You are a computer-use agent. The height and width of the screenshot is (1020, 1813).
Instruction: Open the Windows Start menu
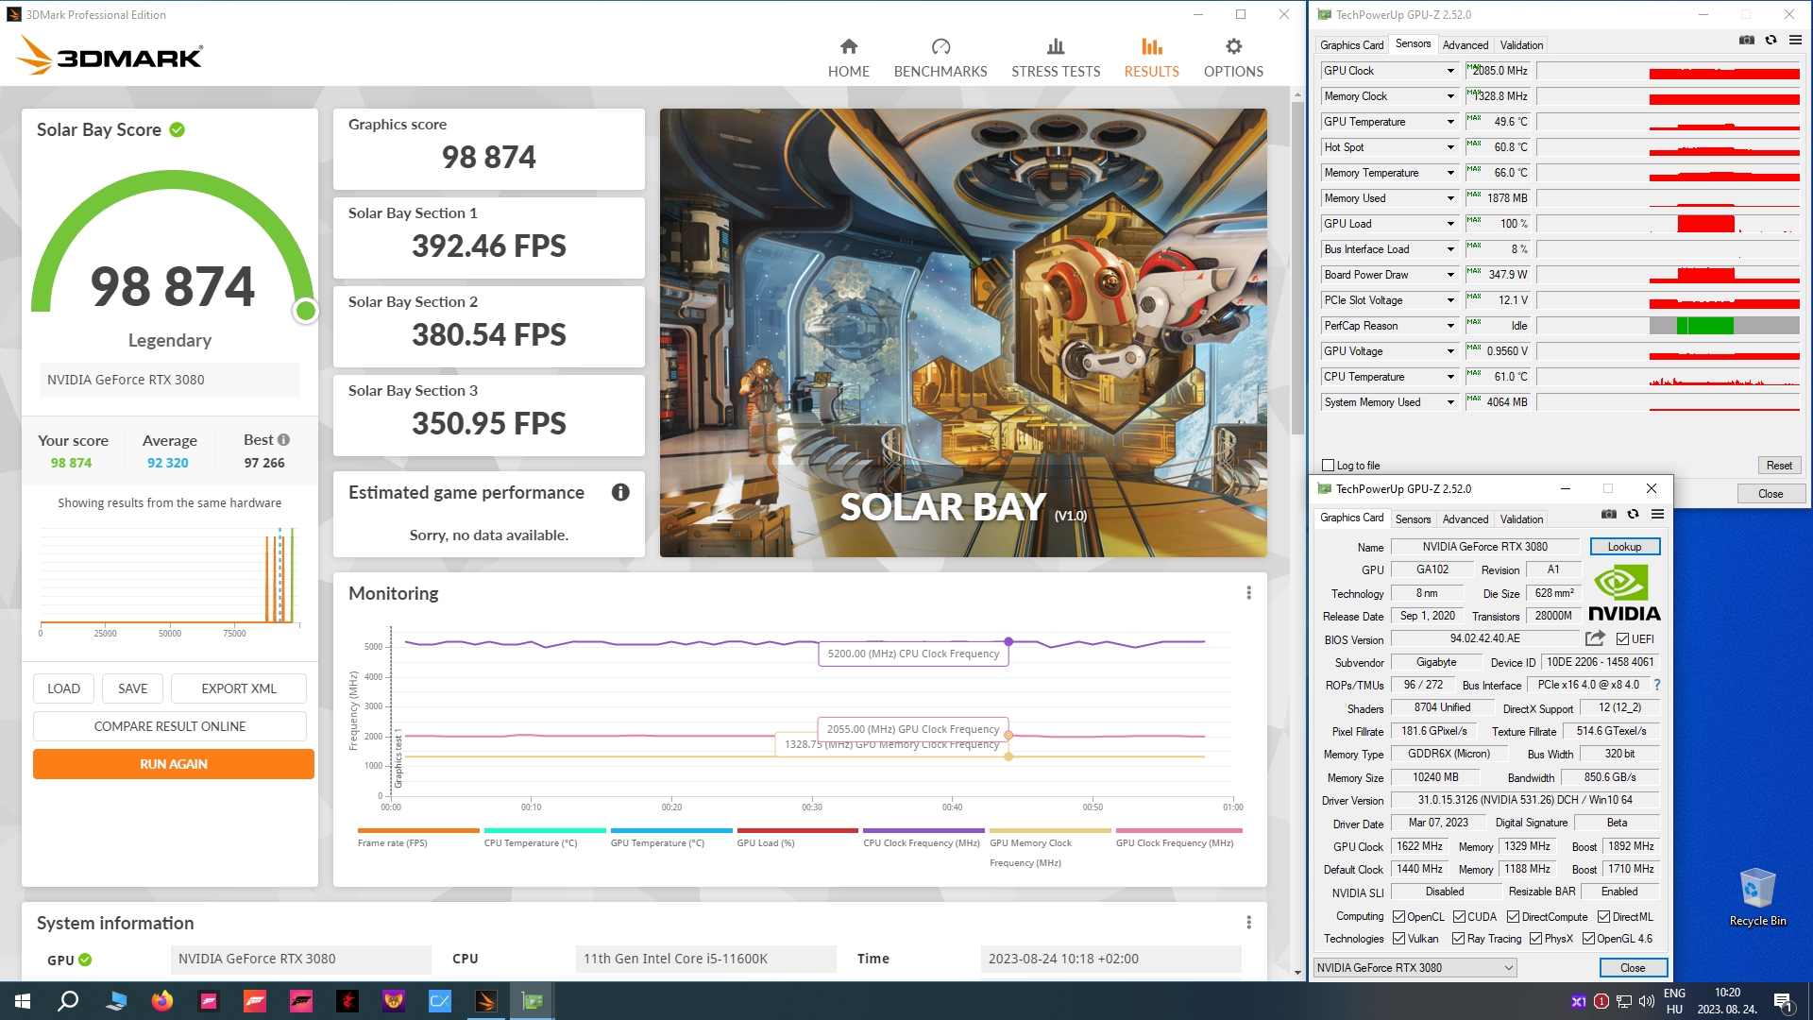[23, 1001]
